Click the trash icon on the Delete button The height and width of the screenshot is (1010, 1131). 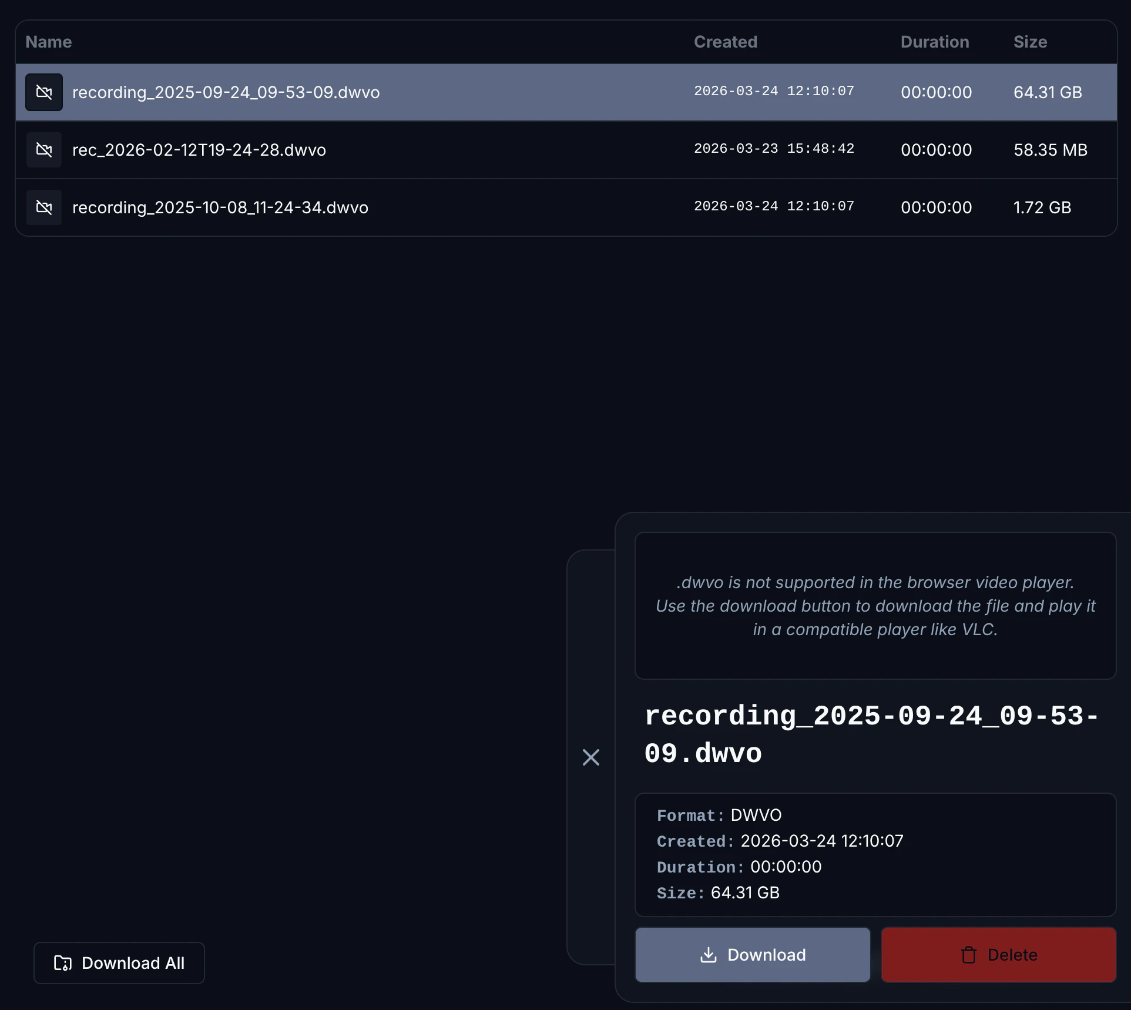tap(967, 954)
